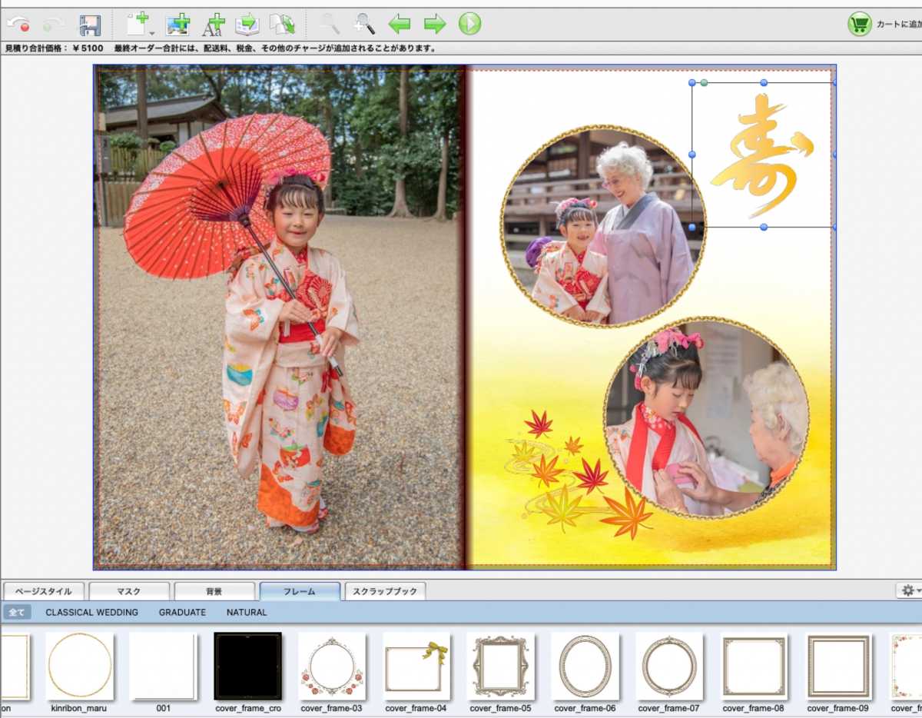The width and height of the screenshot is (922, 718).
Task: Add a text box with Aa icon
Action: (213, 25)
